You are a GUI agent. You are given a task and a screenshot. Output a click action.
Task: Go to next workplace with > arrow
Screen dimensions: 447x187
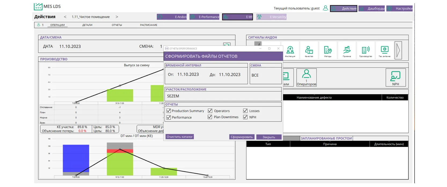coord(117,17)
